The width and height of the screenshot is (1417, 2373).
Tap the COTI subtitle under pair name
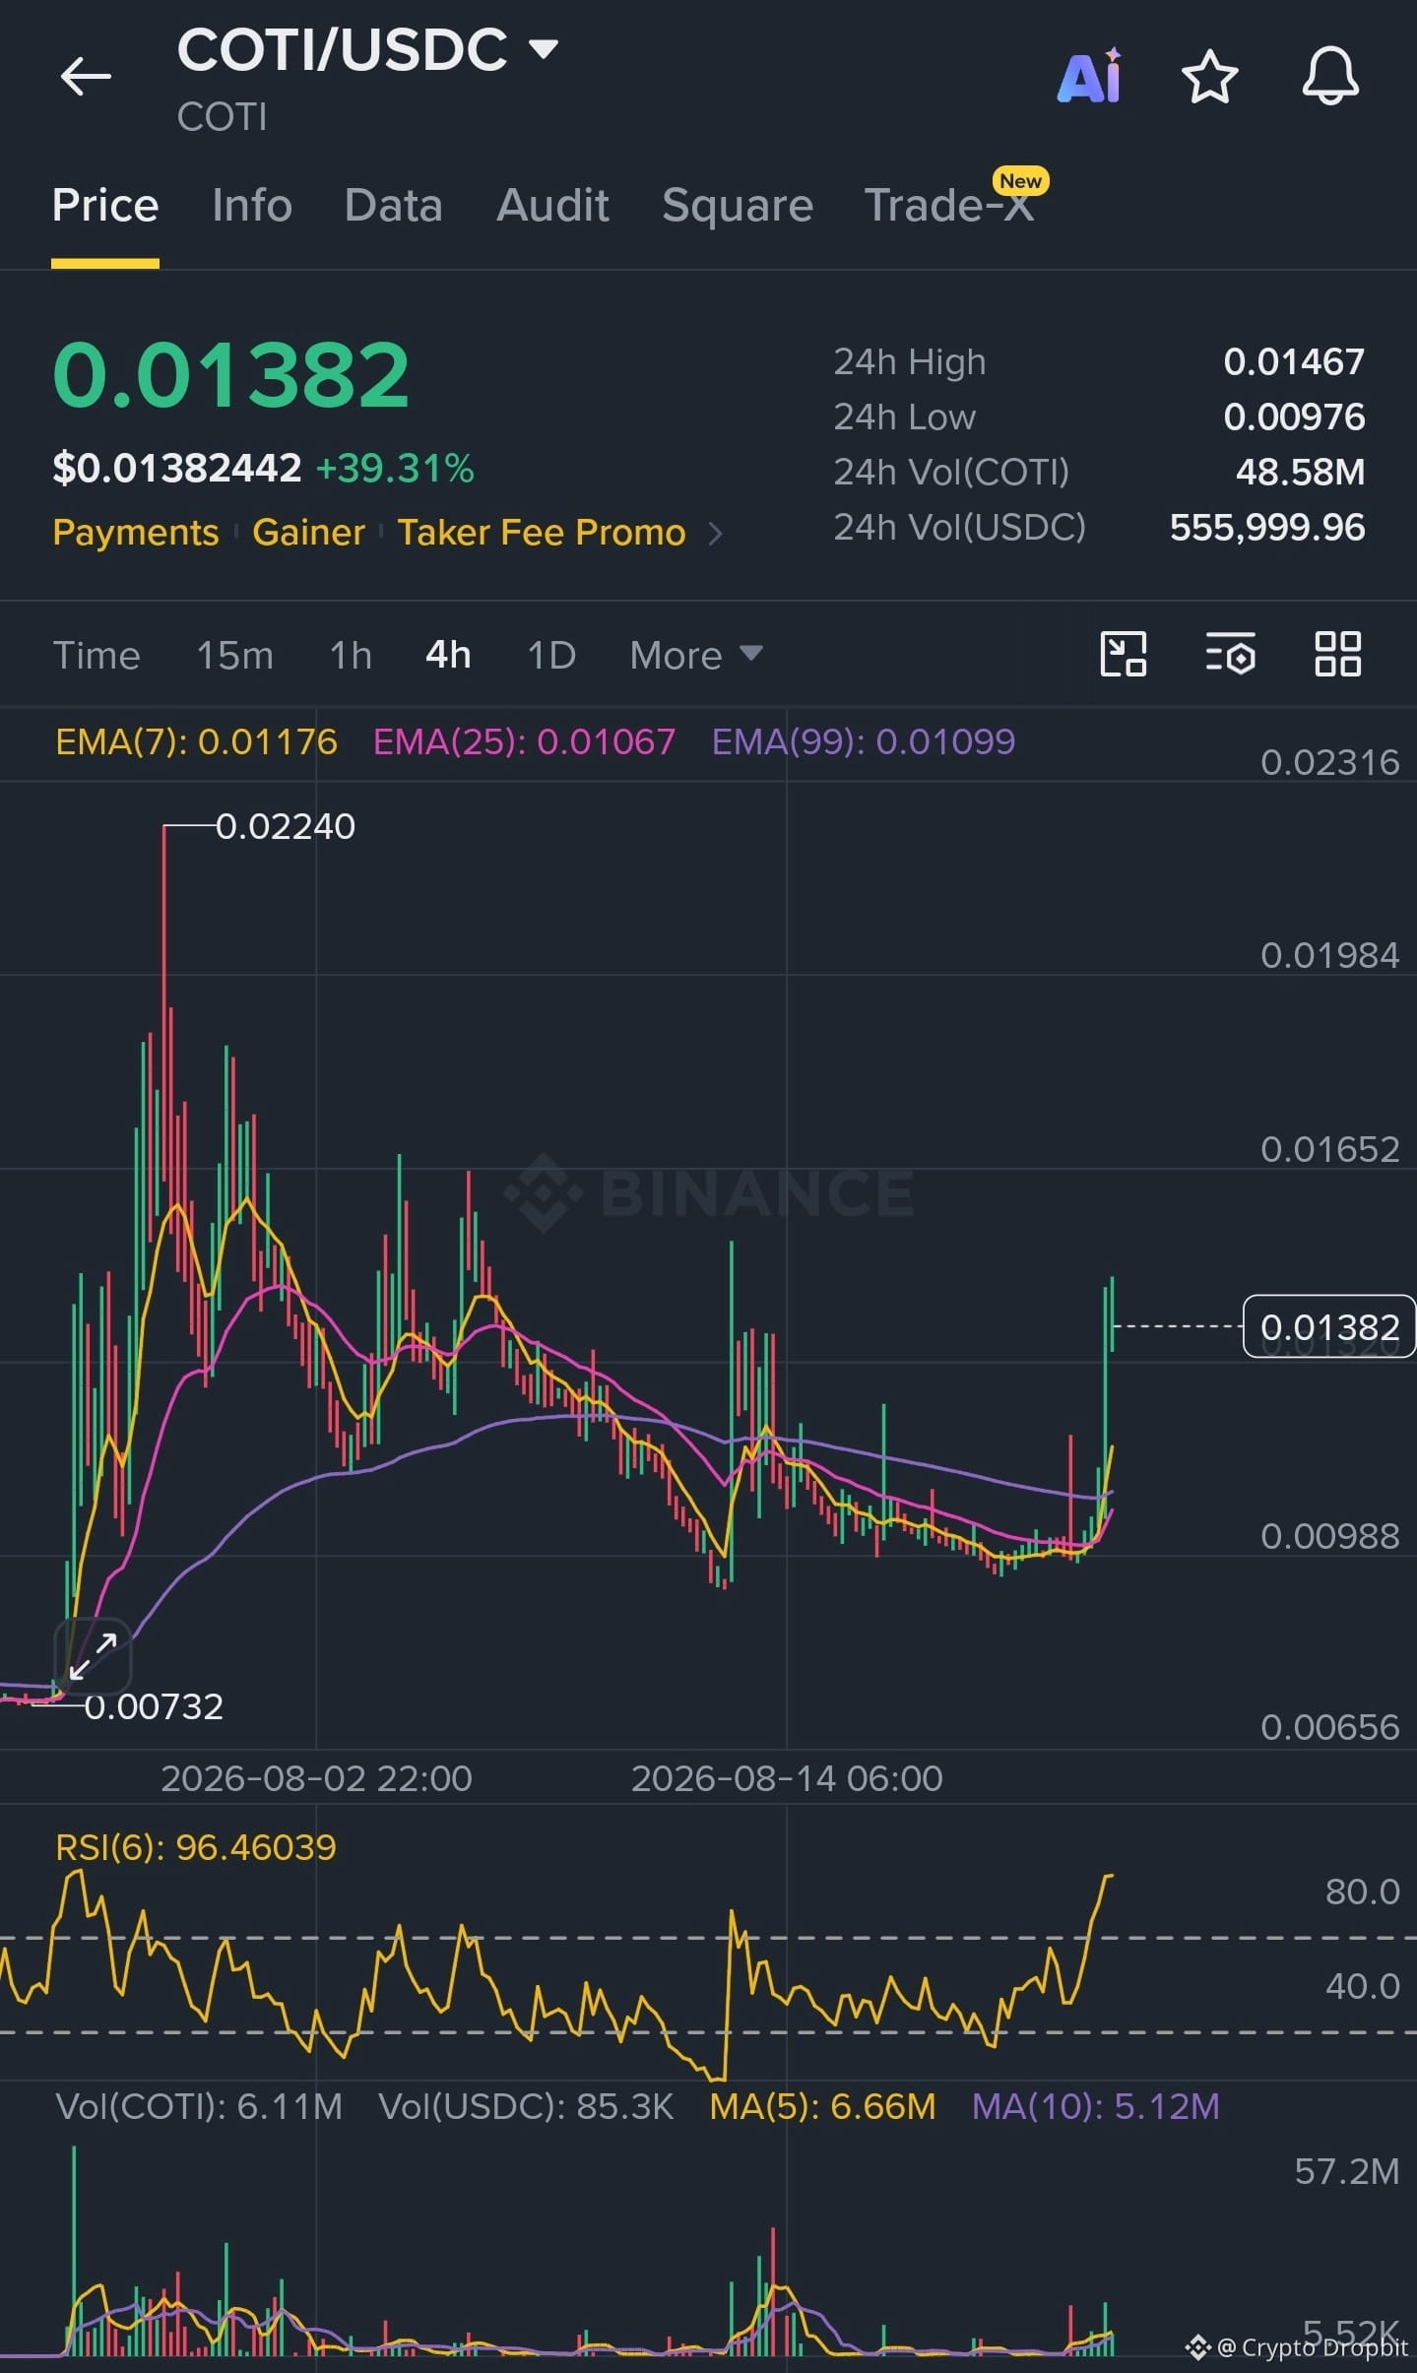pos(222,117)
